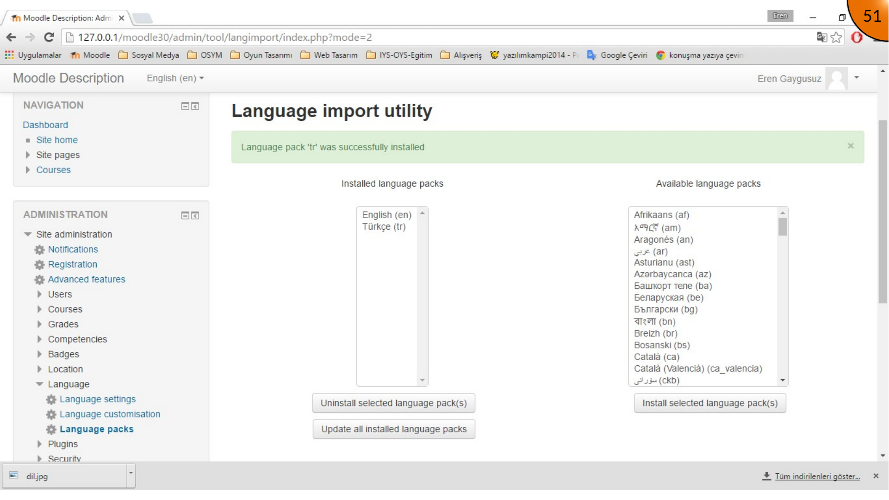Image resolution: width=889 pixels, height=500 pixels.
Task: Collapse the Language node
Action: [x=39, y=384]
